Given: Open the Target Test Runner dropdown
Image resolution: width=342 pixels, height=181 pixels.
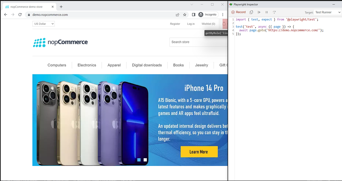Looking at the screenshot, I should 328,12.
